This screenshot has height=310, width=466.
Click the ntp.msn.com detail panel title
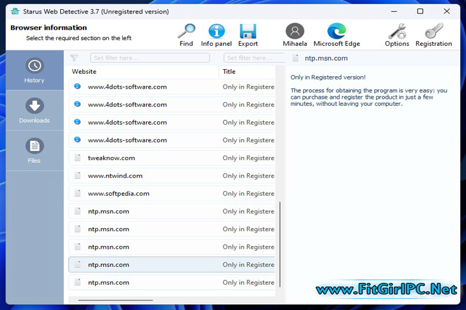[x=326, y=58]
